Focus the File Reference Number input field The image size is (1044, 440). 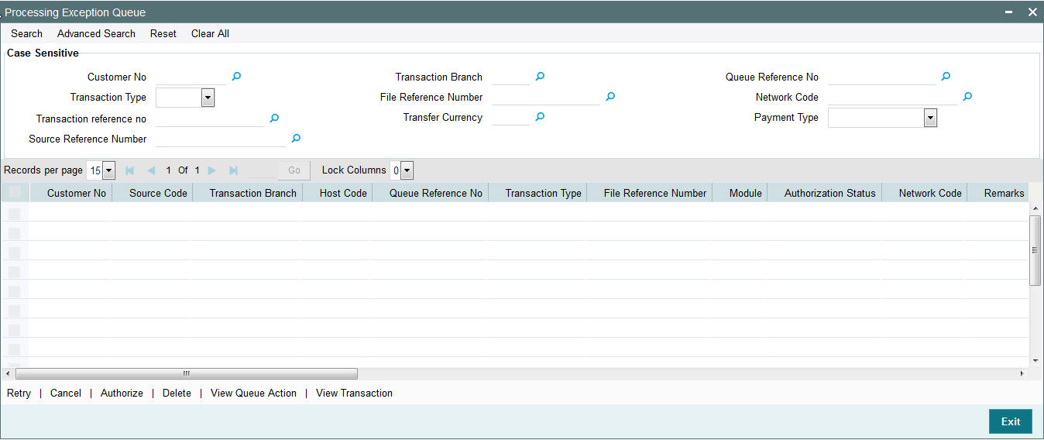point(545,97)
